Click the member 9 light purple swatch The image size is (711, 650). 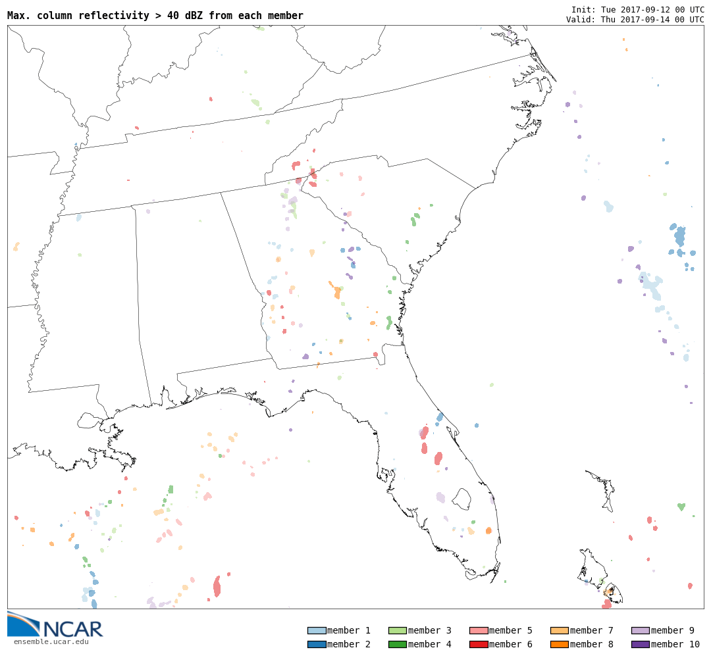641,630
